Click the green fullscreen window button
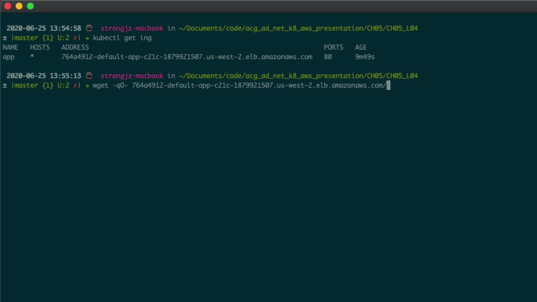 coord(30,6)
